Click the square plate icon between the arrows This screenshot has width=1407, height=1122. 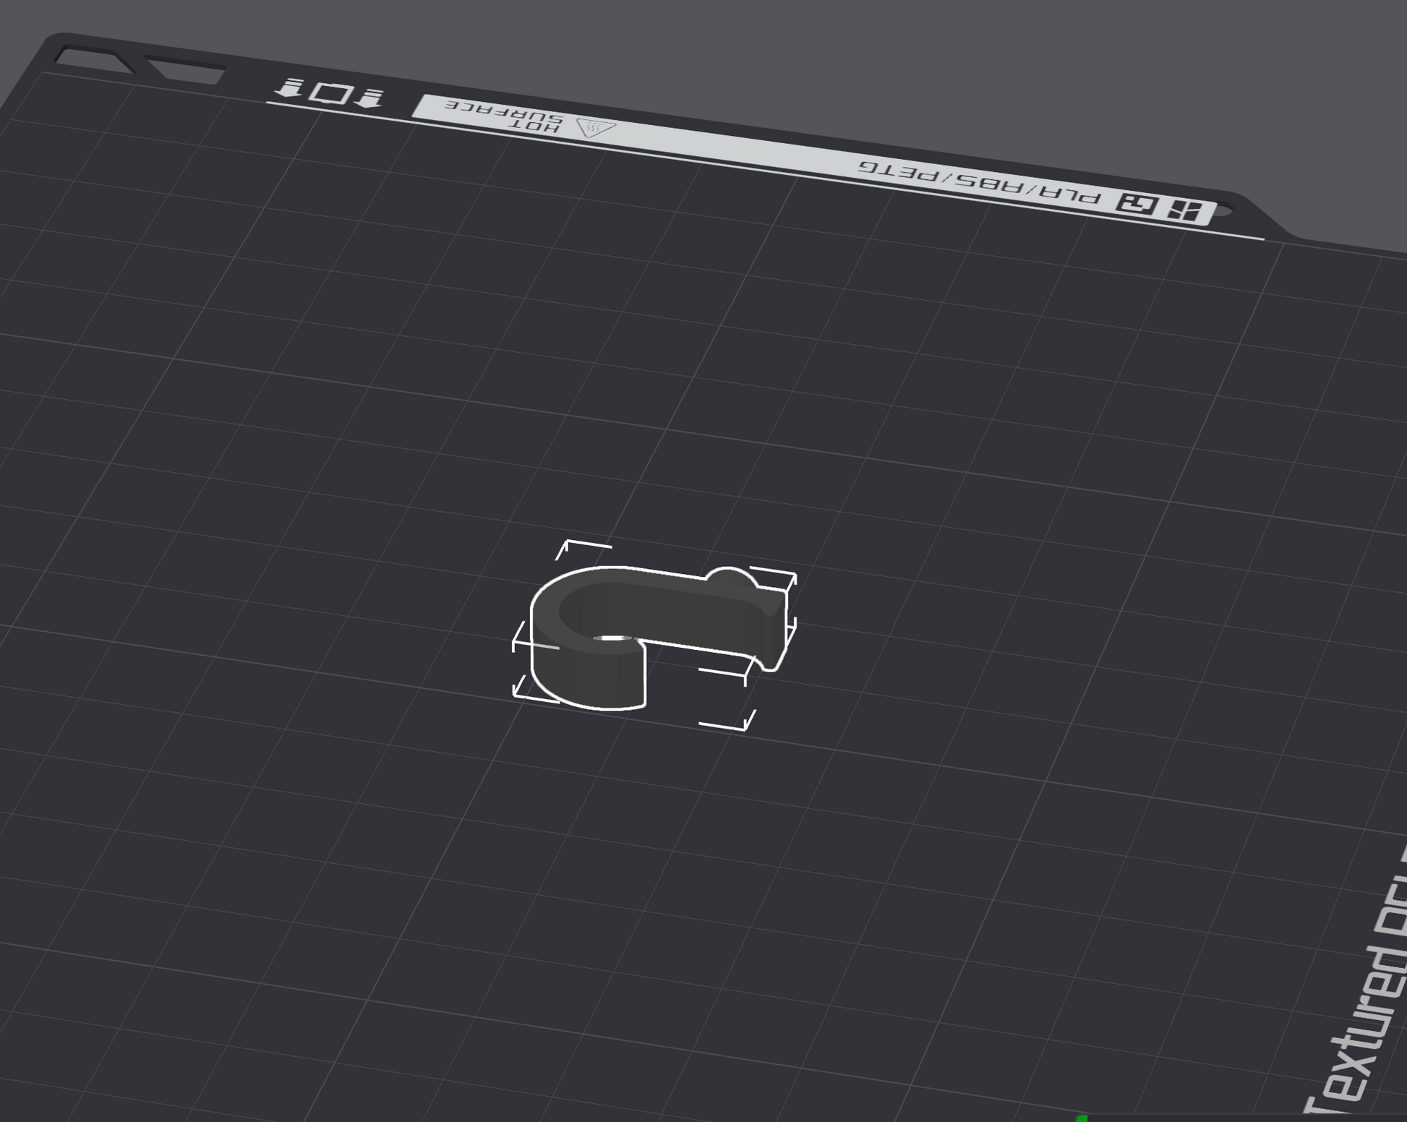[330, 93]
